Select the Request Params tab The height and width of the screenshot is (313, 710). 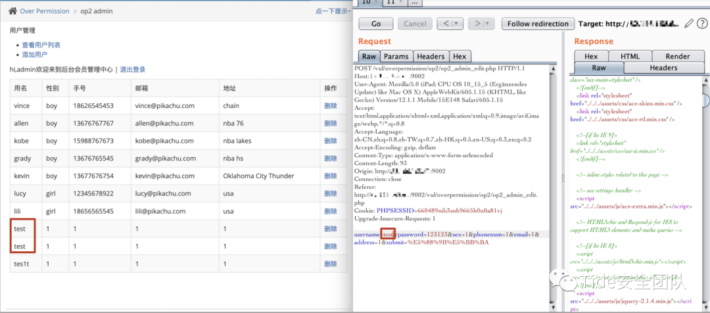click(x=396, y=57)
